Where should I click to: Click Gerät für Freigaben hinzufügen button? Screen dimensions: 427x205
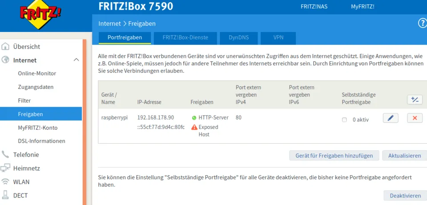[334, 156]
